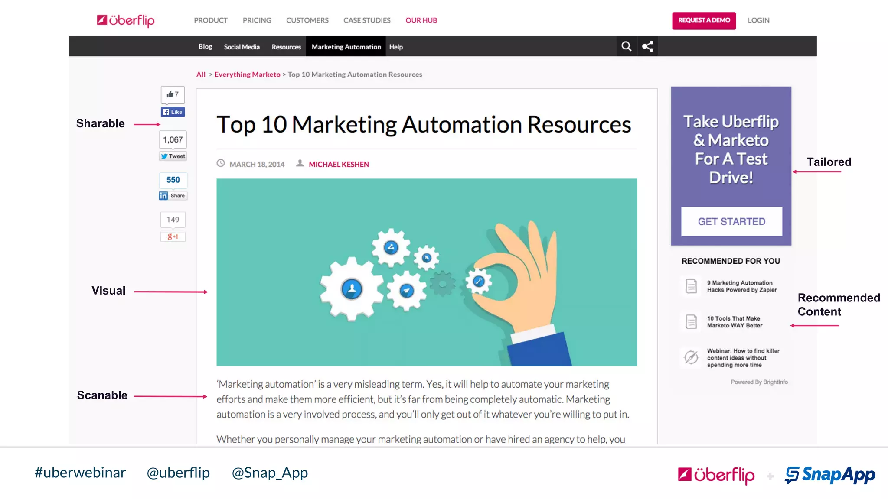Click the REQUEST A DEMO button
Screen dimensions: 888x499
[704, 20]
